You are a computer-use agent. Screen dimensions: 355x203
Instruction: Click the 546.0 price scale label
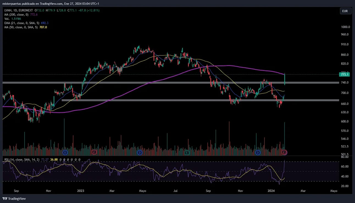coord(345,139)
